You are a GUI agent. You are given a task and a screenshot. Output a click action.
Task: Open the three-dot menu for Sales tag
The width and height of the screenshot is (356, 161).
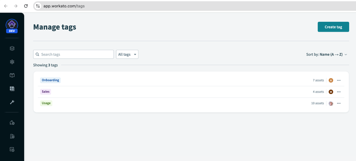[339, 92]
